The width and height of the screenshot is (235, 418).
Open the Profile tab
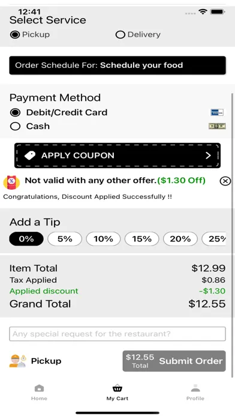pyautogui.click(x=195, y=392)
